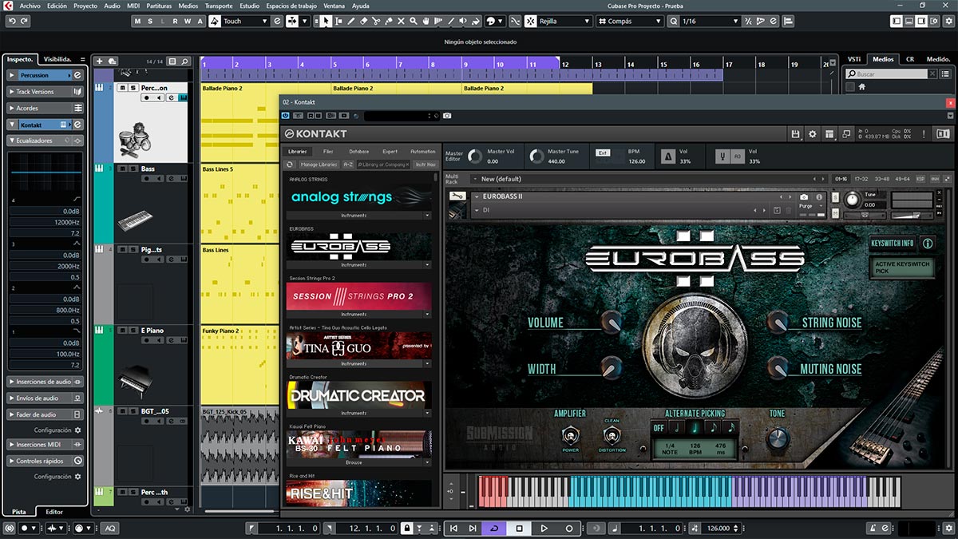Select the Draw pencil tool
Screen dimensions: 958x539
coord(351,21)
